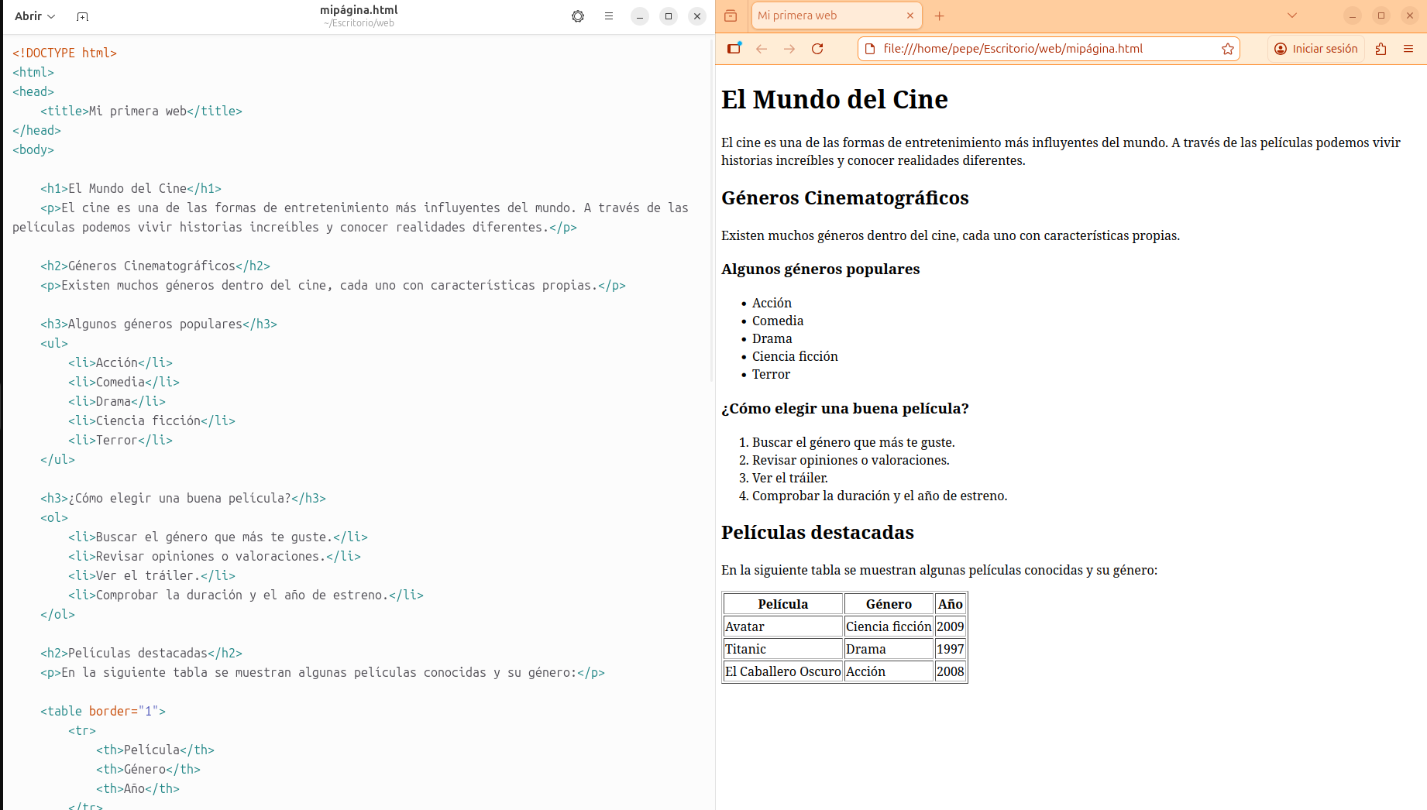The height and width of the screenshot is (810, 1427).
Task: Open a new browser tab with plus
Action: 939,15
